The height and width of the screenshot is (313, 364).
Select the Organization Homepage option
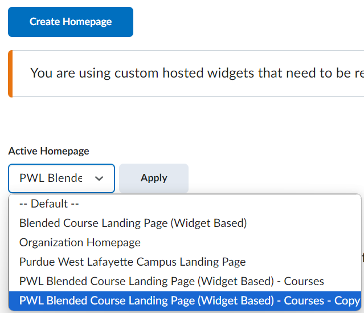[80, 242]
